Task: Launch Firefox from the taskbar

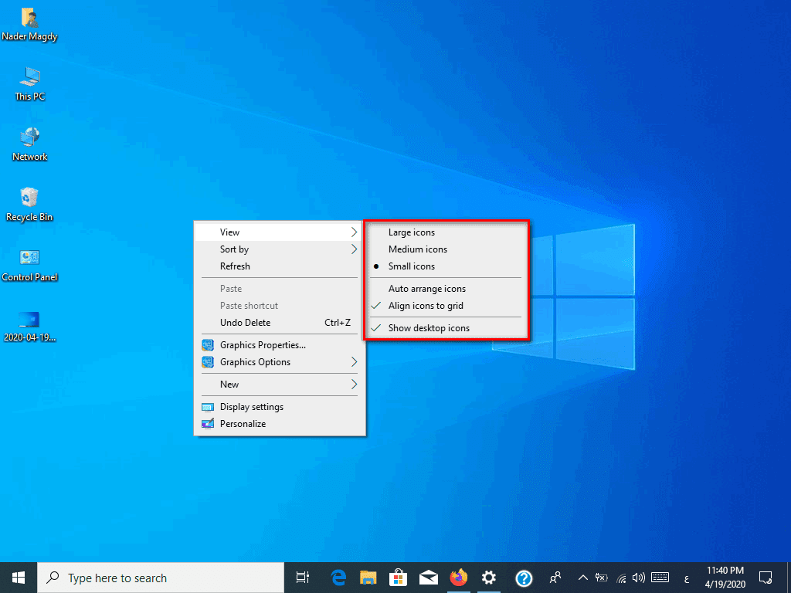Action: [459, 578]
